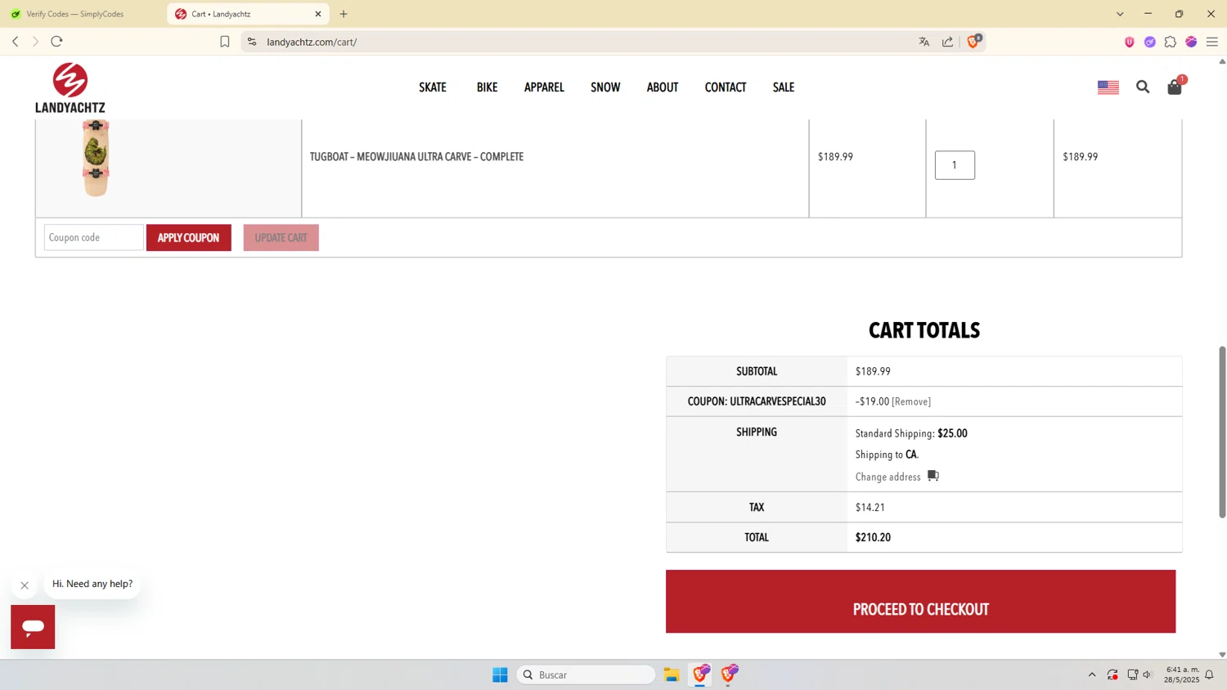Click the second Brave taskbar icon
This screenshot has height=690, width=1227.
730,674
